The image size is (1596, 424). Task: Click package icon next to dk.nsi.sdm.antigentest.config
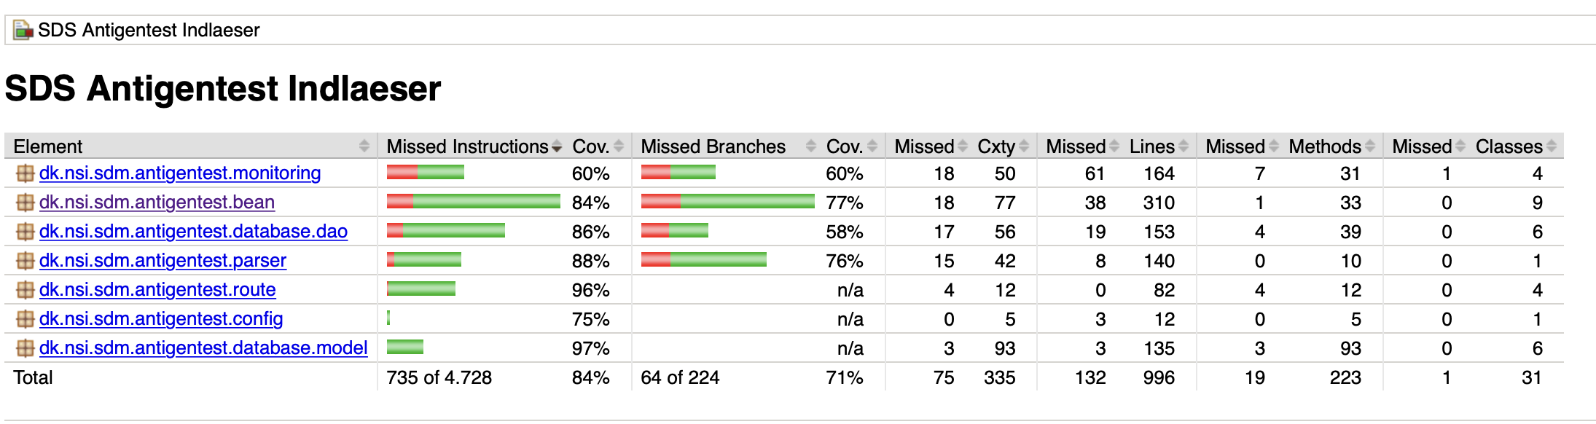[x=26, y=319]
